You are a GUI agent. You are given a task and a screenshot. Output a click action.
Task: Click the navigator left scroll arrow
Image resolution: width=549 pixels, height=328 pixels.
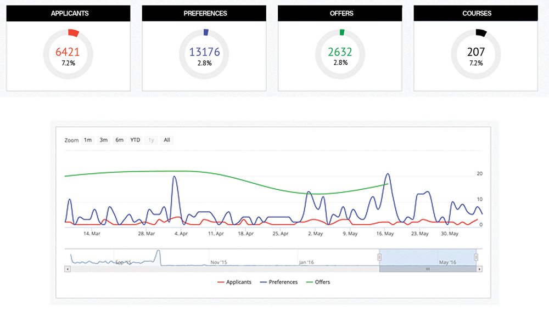(68, 269)
